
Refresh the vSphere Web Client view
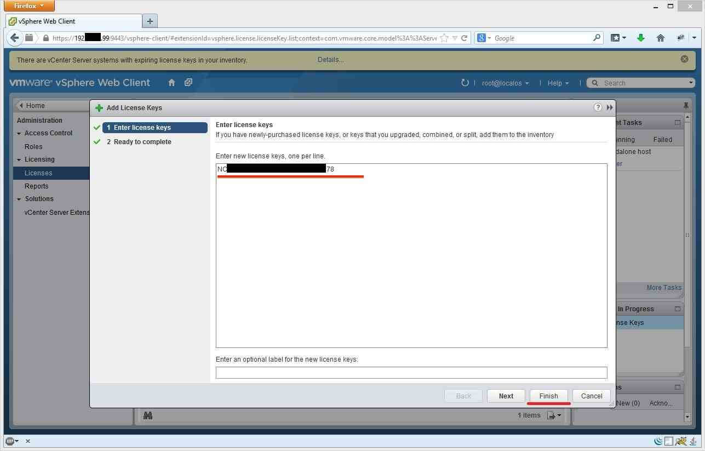465,82
